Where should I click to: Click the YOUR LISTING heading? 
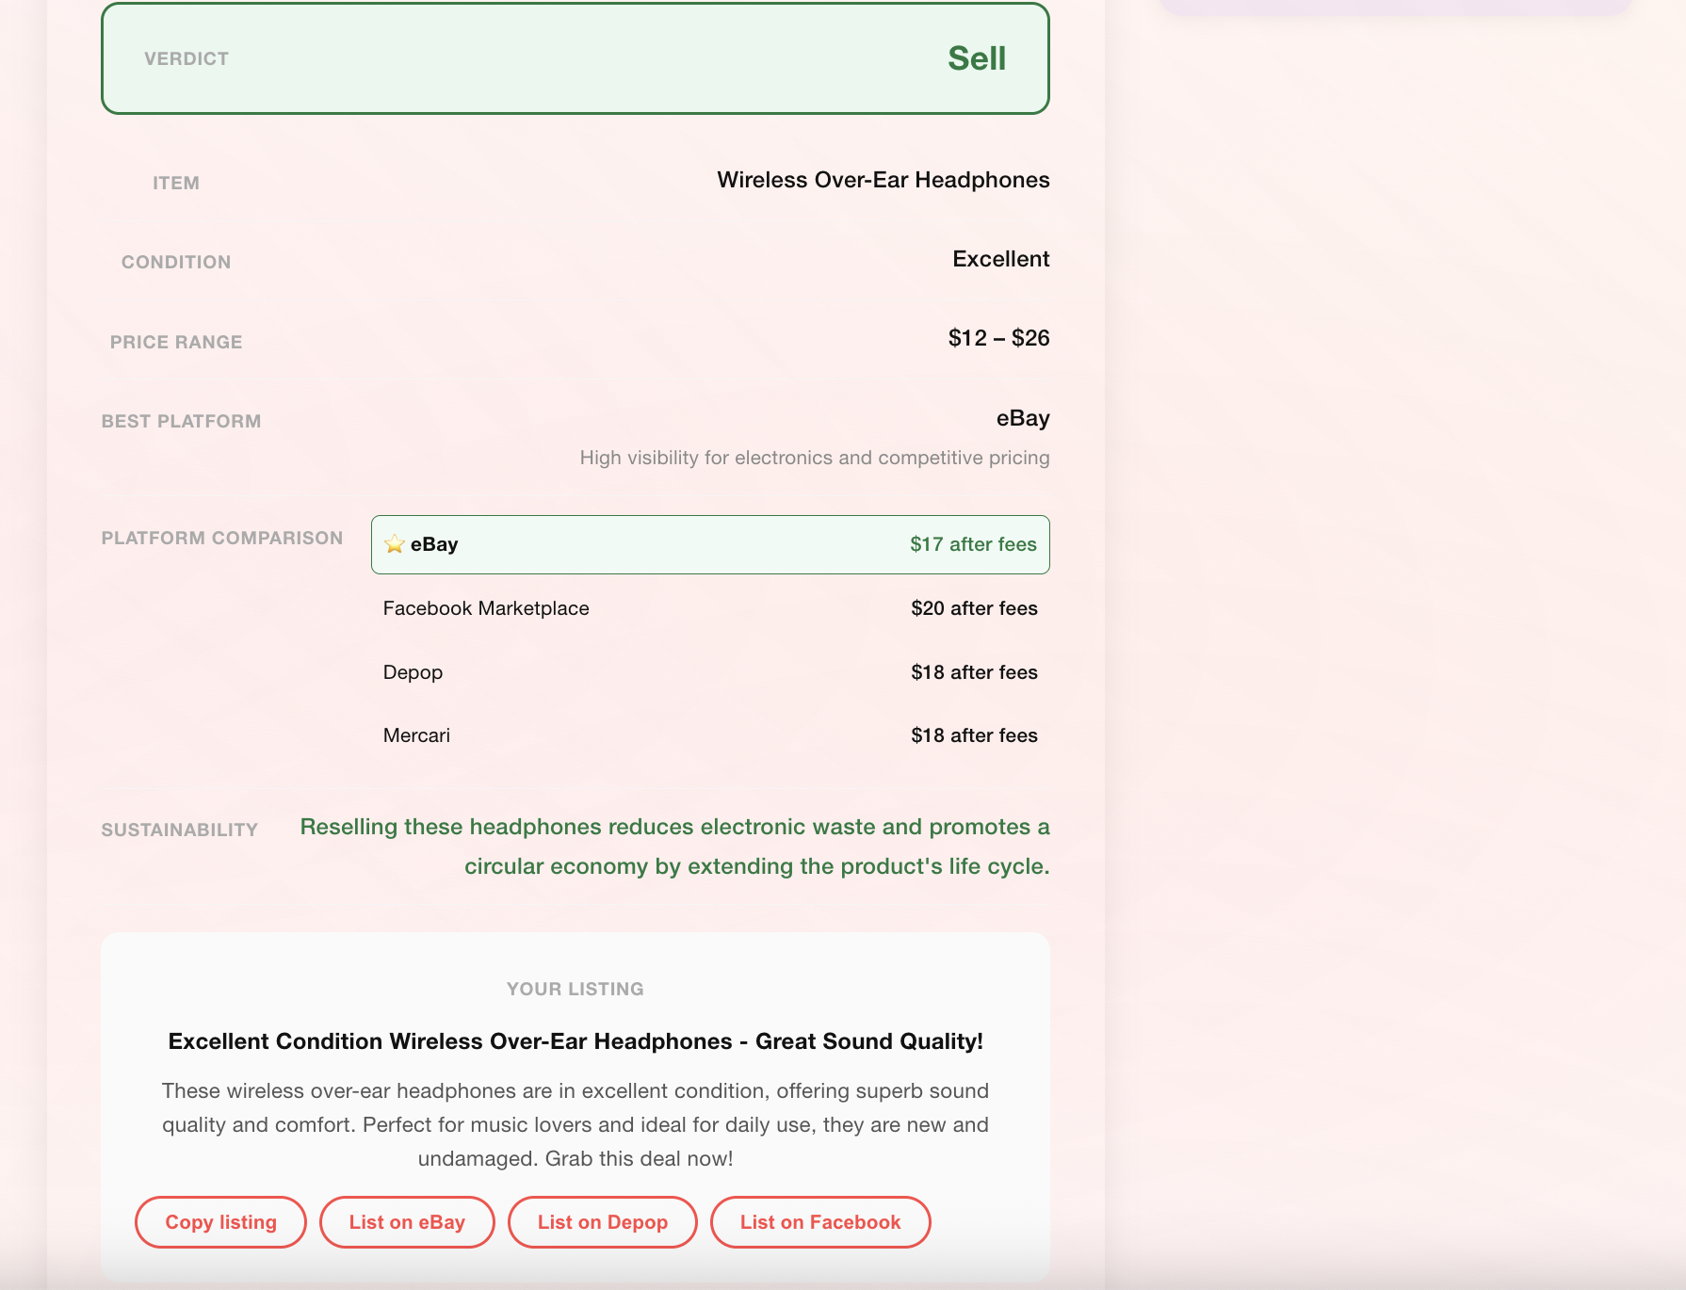(576, 989)
